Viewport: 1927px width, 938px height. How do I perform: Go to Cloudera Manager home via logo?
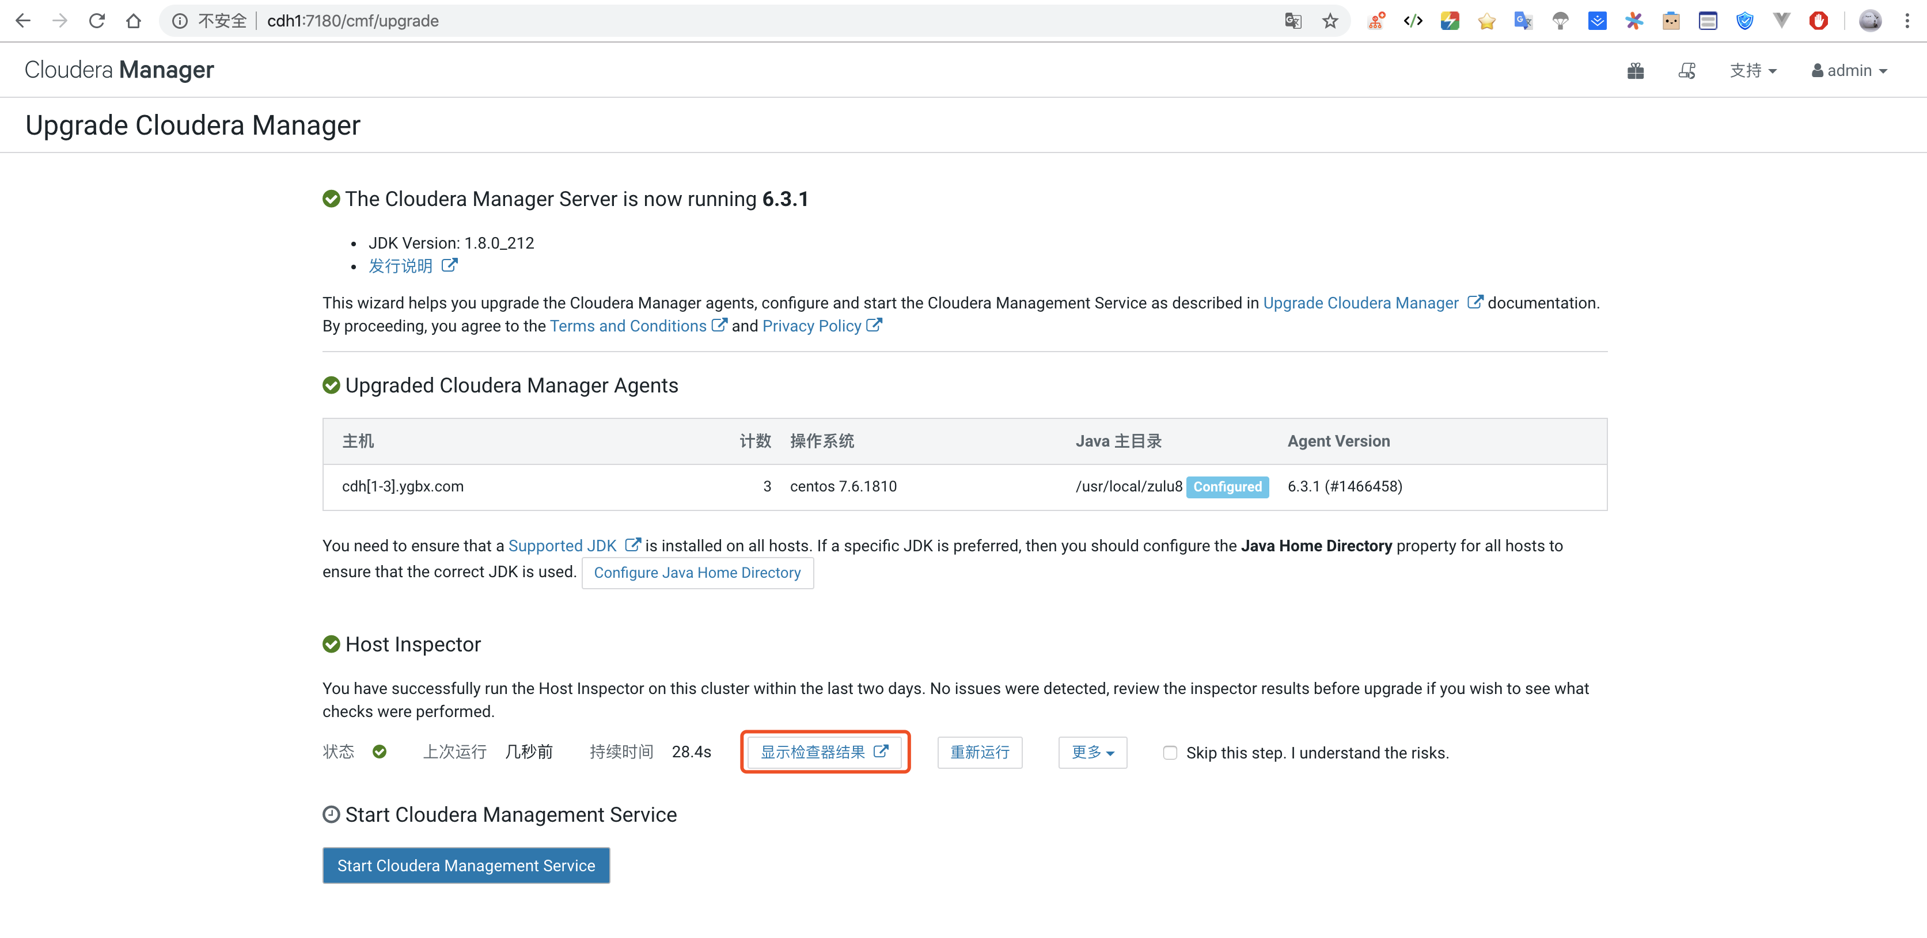pos(119,70)
